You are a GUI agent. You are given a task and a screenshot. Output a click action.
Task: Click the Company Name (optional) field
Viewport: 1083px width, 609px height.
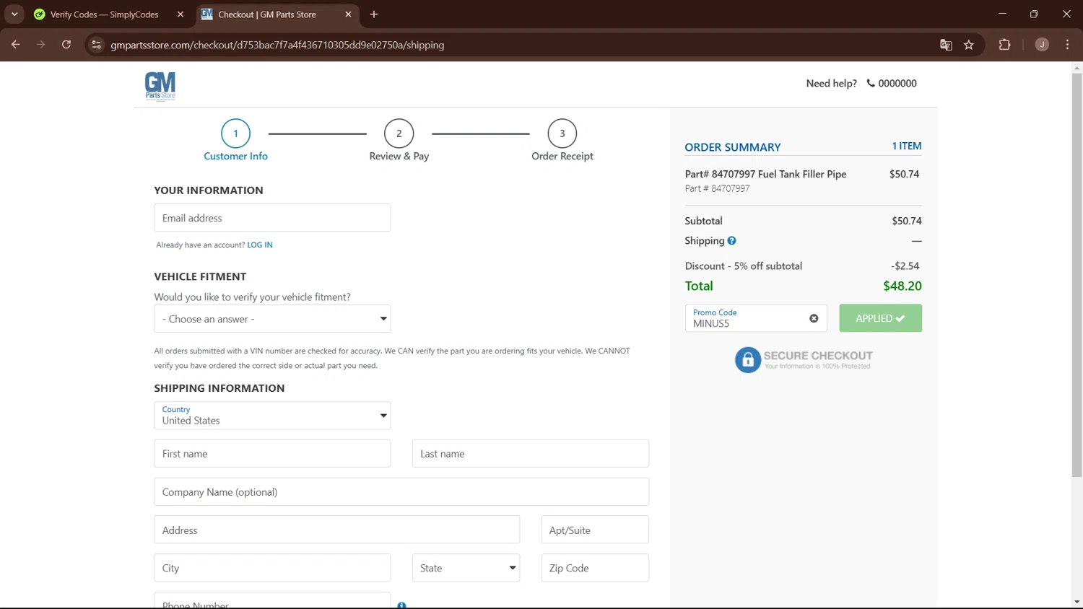point(401,492)
